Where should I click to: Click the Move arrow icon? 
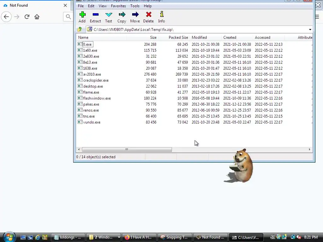coord(135,17)
